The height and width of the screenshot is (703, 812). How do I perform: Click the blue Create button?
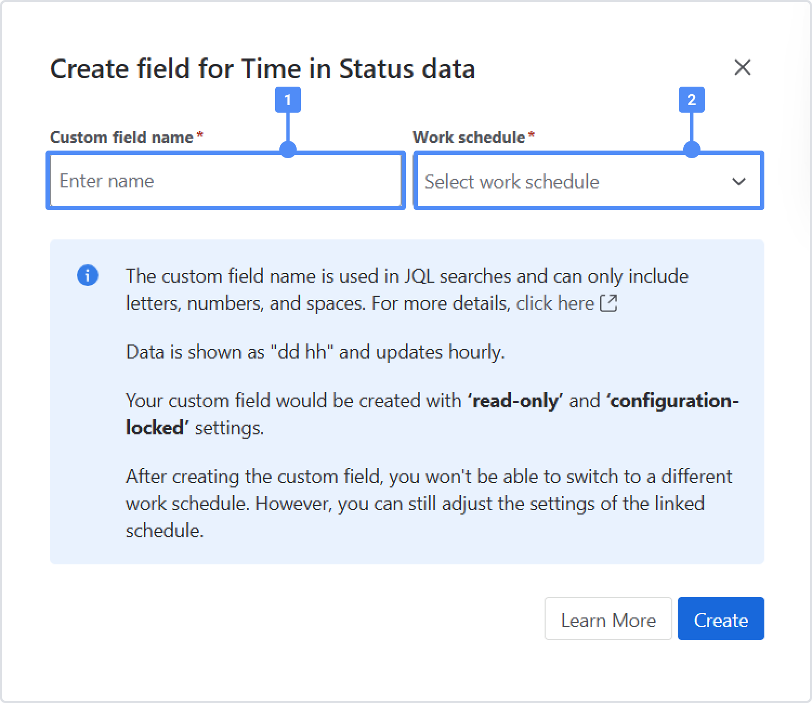click(721, 619)
